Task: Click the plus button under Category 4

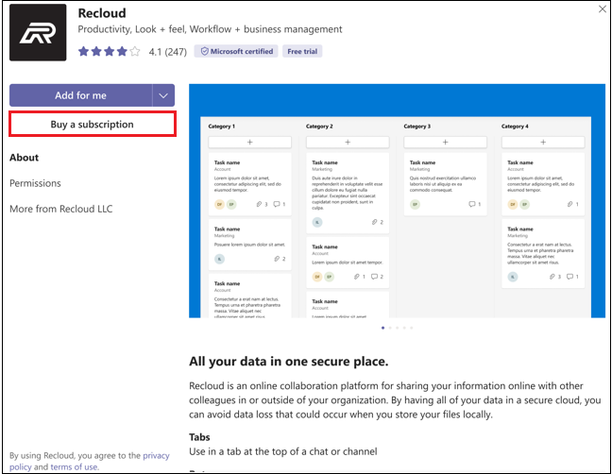Action: click(x=543, y=142)
